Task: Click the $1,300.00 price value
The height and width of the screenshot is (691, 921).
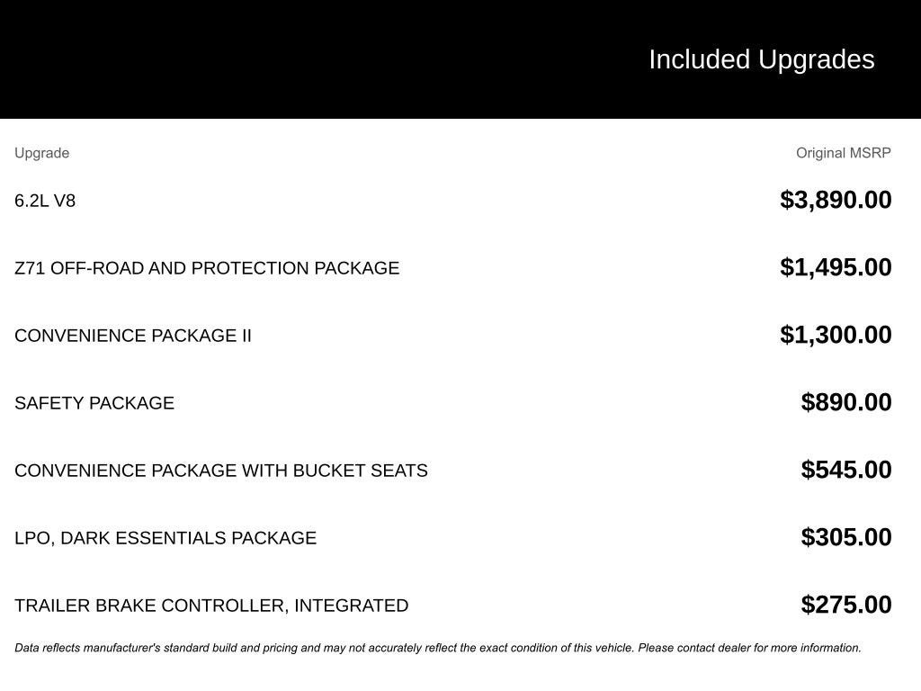Action: [x=836, y=335]
